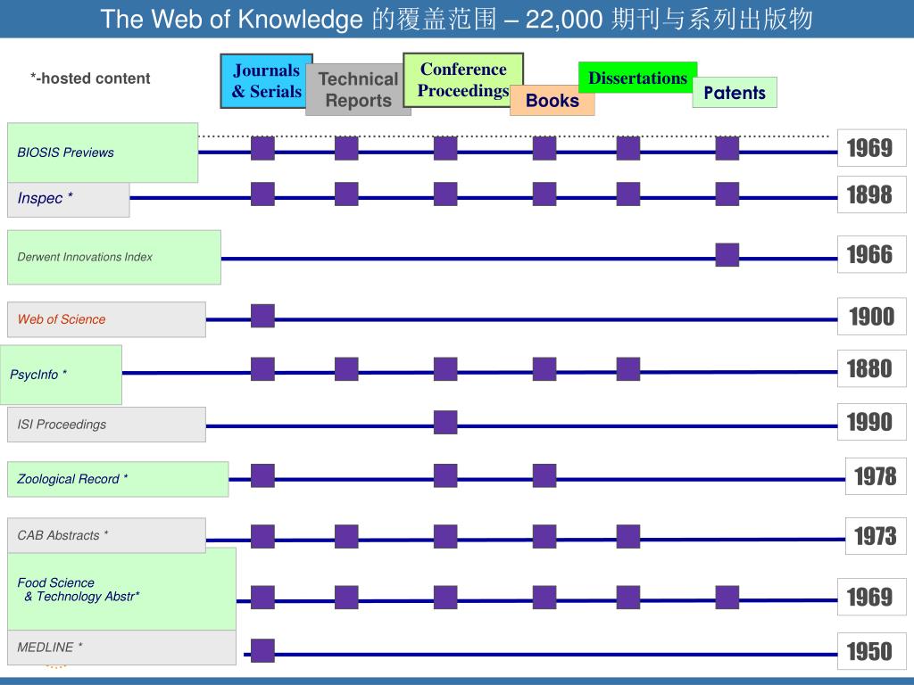Click the 1969 year box for Food Science

click(871, 597)
